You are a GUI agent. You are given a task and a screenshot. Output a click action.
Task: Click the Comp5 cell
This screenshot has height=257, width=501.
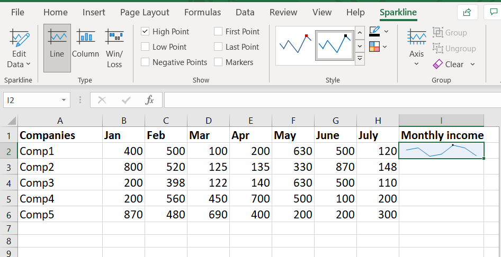click(60, 214)
